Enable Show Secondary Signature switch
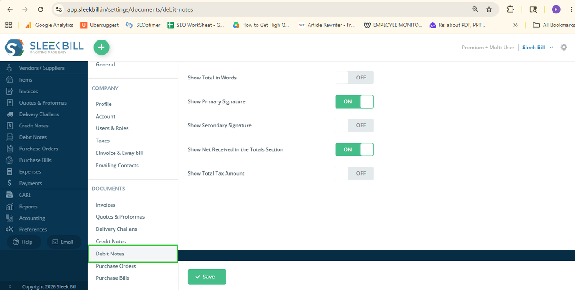The height and width of the screenshot is (290, 575). (x=354, y=125)
